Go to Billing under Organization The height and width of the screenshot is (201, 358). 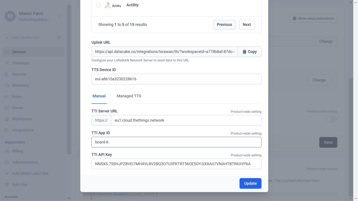(18, 151)
